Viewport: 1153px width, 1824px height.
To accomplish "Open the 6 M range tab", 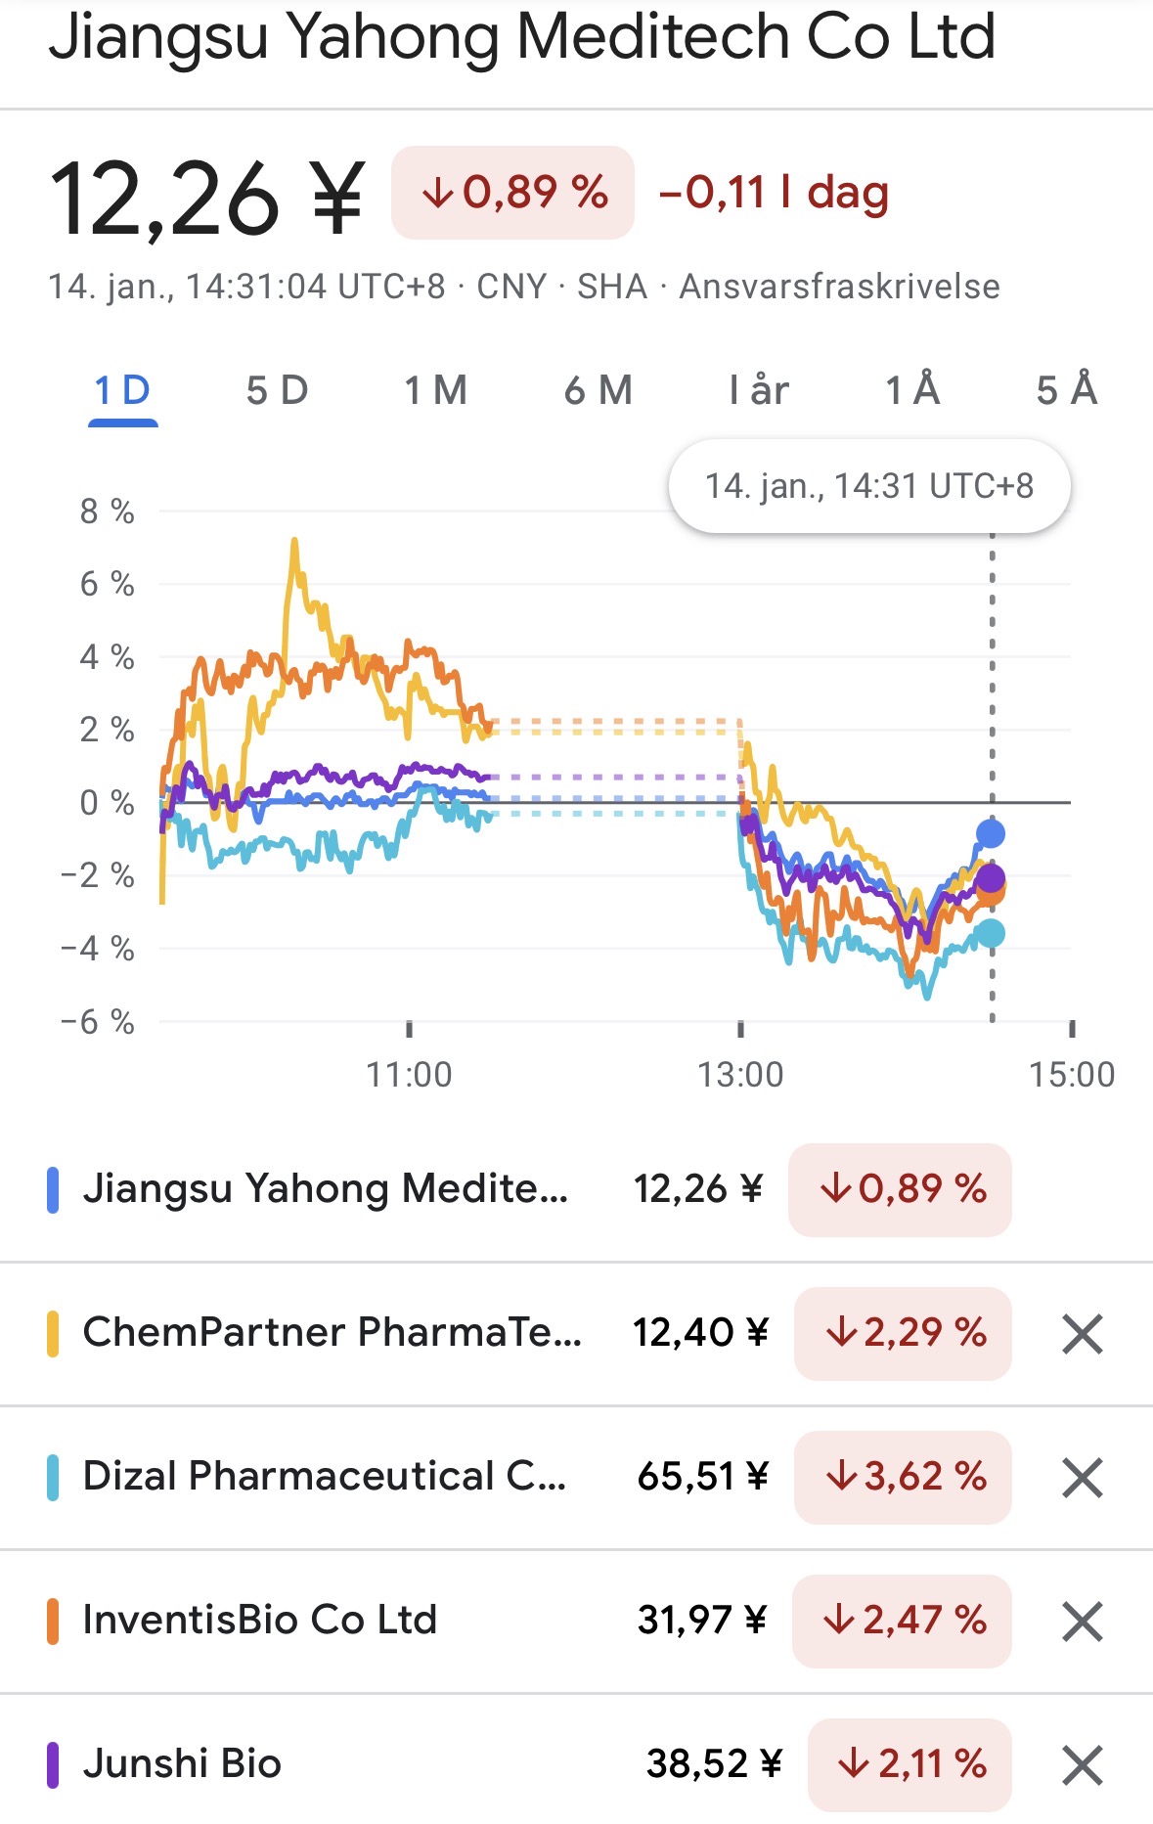I will tap(599, 391).
